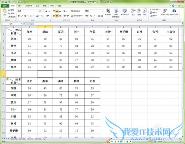Click the AutoSum sigma icon
This screenshot has height=144, width=185.
(151, 10)
